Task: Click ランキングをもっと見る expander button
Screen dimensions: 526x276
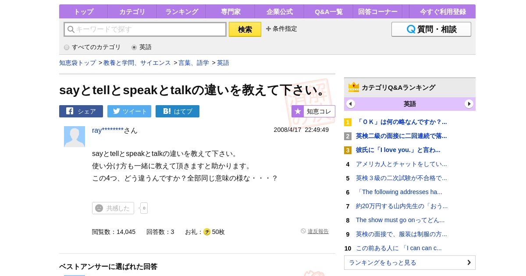Action: [x=410, y=262]
